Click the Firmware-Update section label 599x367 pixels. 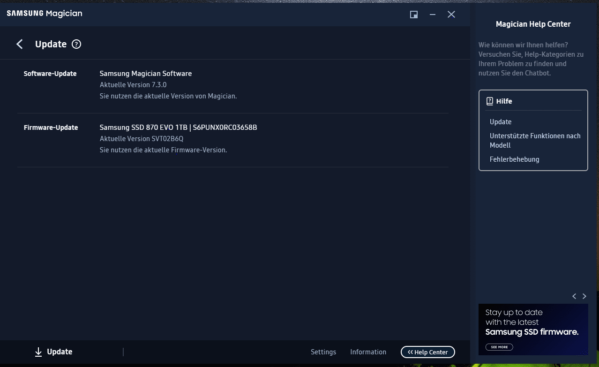[x=51, y=127]
